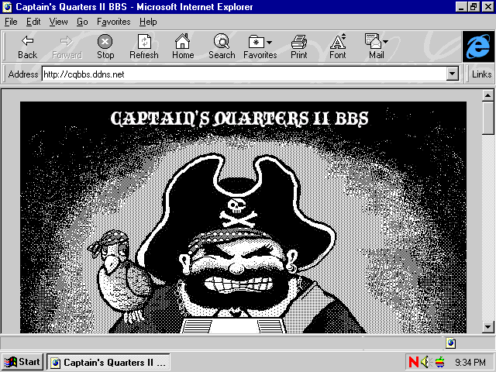Click the Windows Start button
The width and height of the screenshot is (496, 372).
tap(22, 362)
